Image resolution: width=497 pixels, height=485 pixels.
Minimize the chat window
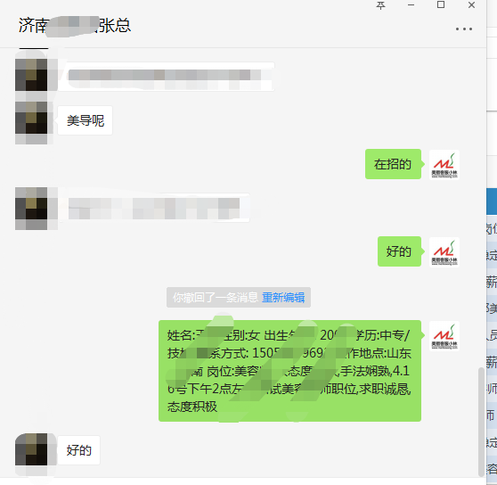coord(411,5)
